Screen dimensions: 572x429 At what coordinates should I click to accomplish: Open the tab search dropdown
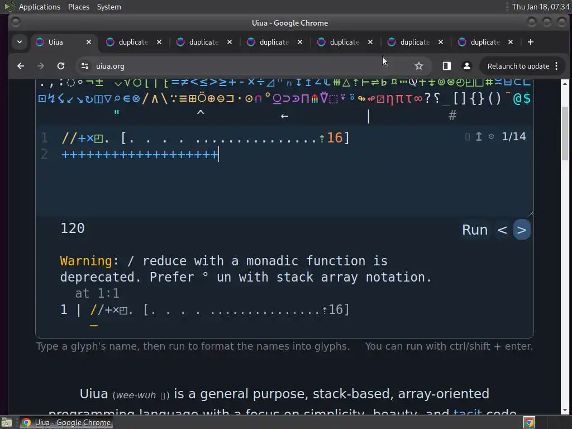click(20, 42)
